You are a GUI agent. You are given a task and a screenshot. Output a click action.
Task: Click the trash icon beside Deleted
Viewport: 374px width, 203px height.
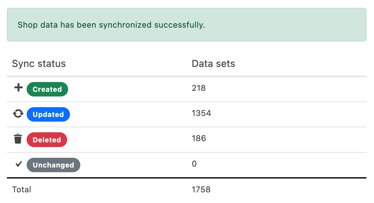(x=18, y=139)
